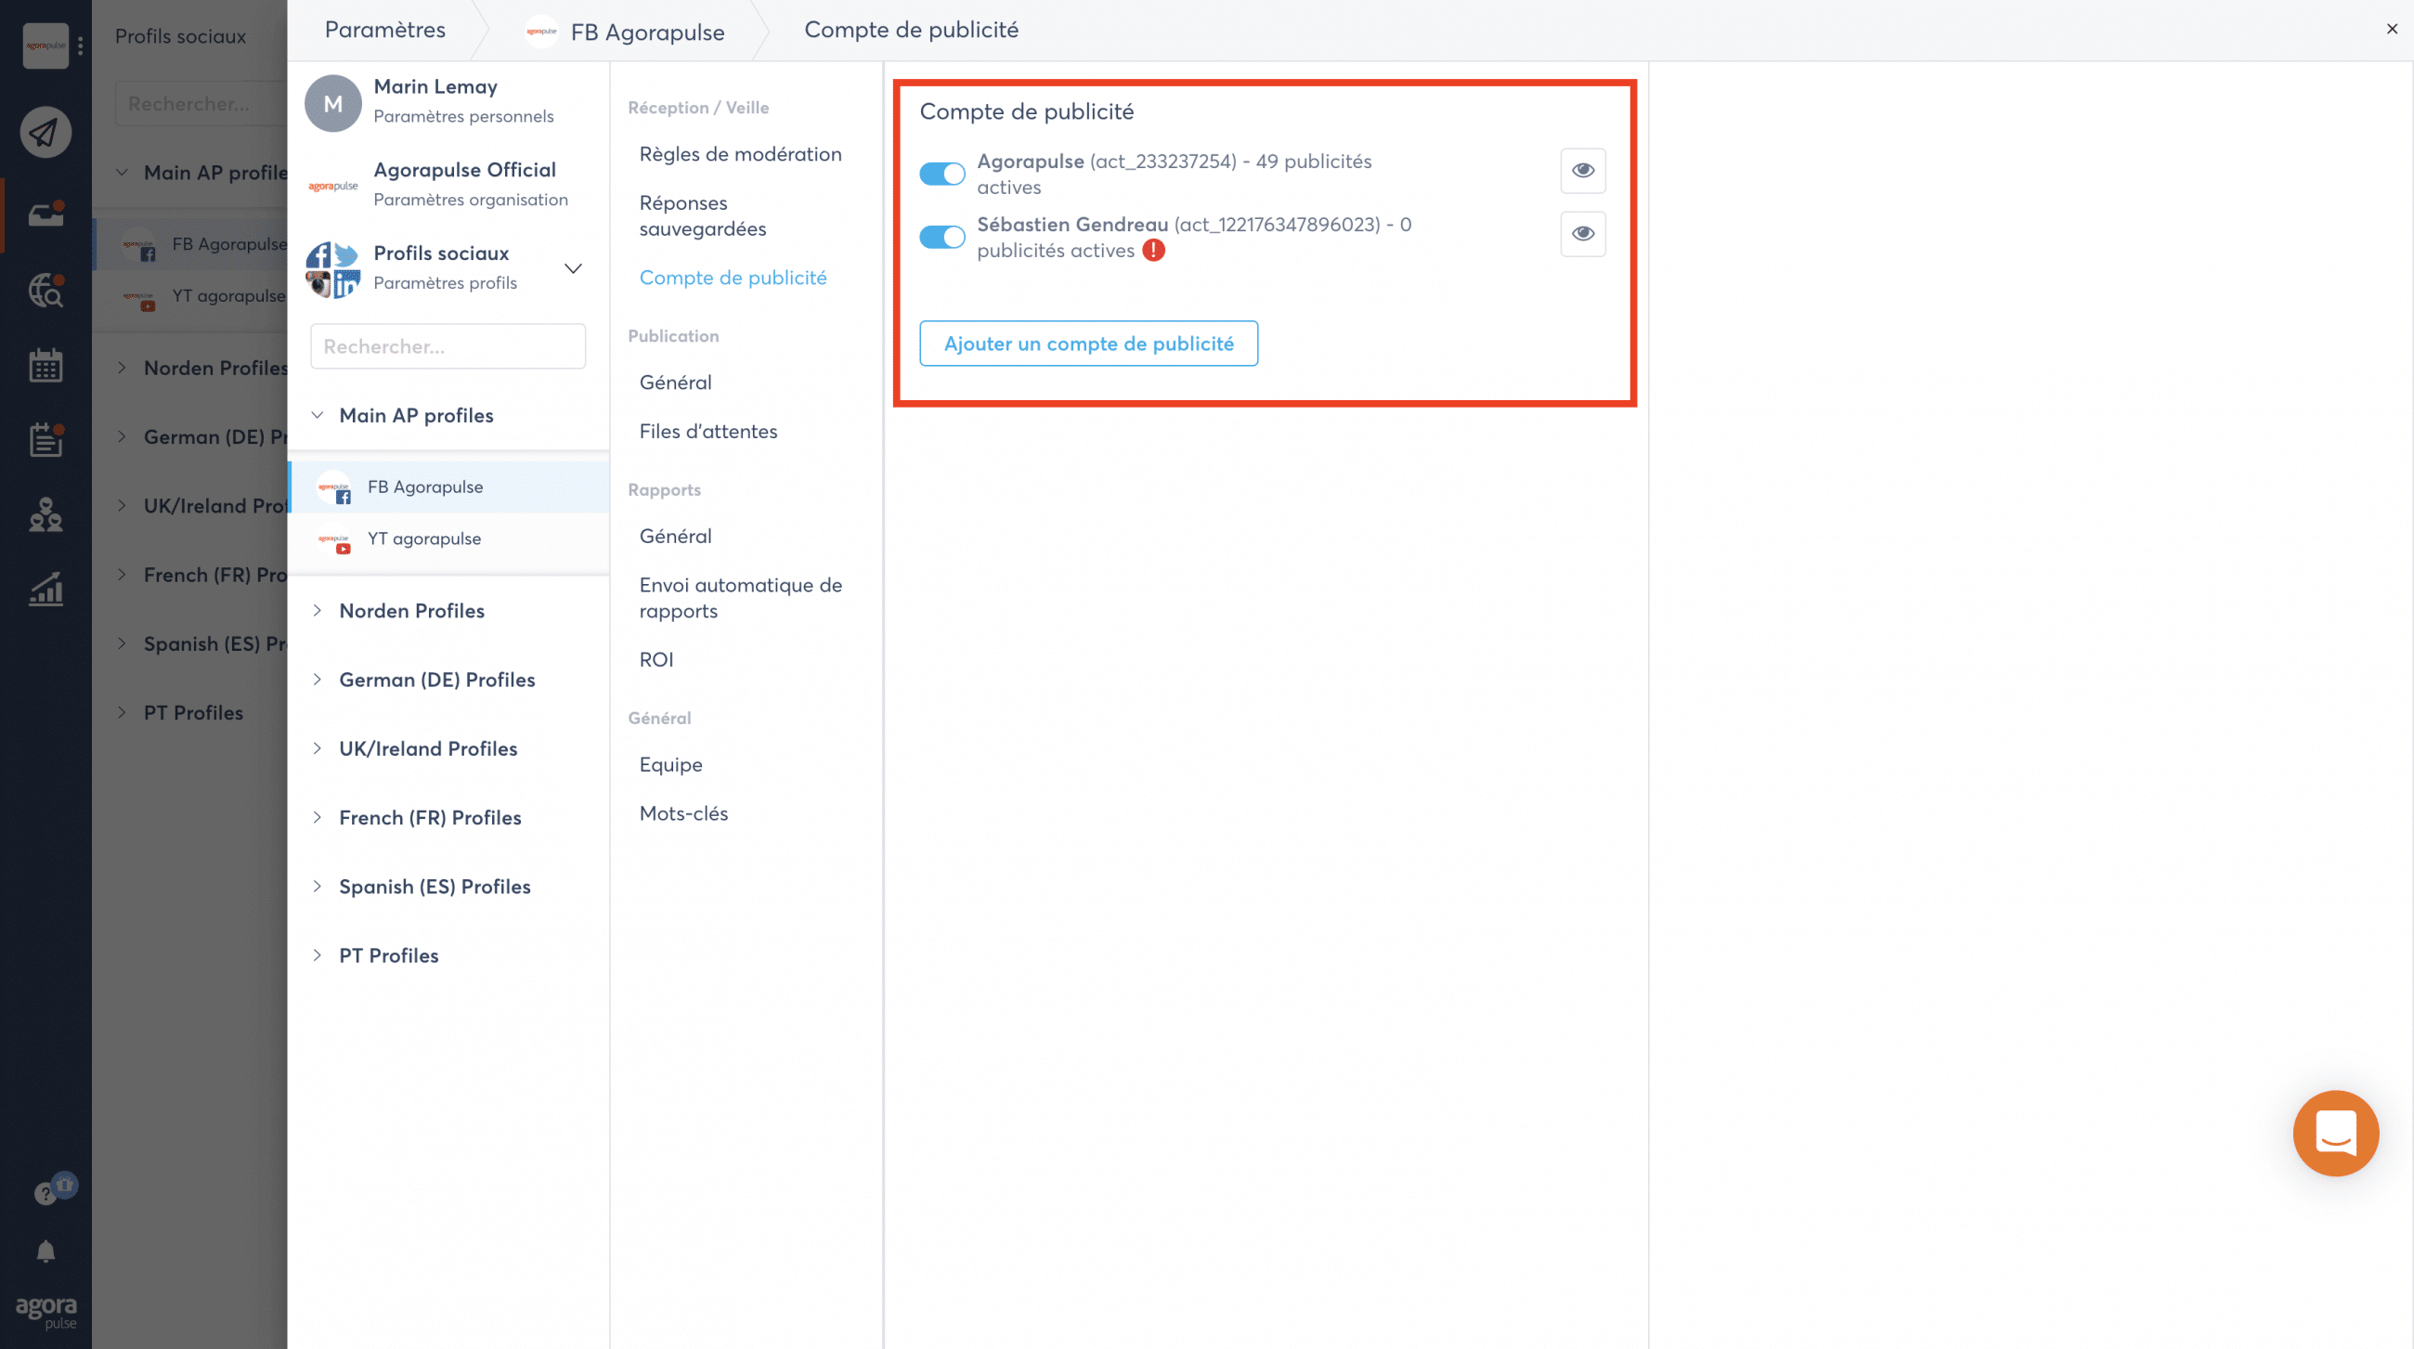Expand the Spanish (ES) Profiles group in the settings panel
Image resolution: width=2414 pixels, height=1349 pixels.
(x=317, y=887)
